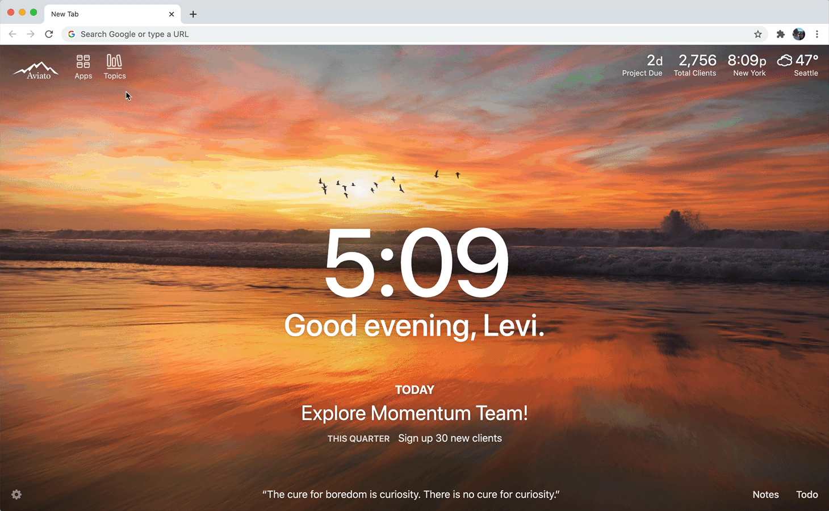Screen dimensions: 829x511
Task: Select the New Tab browser tab
Action: (112, 14)
